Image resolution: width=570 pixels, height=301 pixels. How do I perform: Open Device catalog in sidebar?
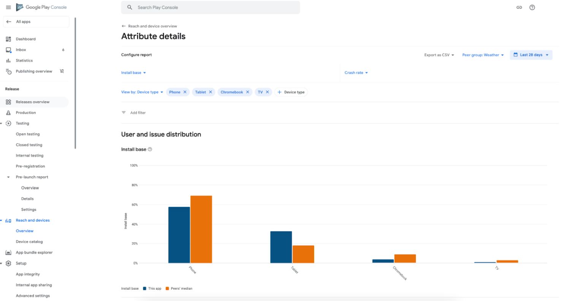point(29,242)
